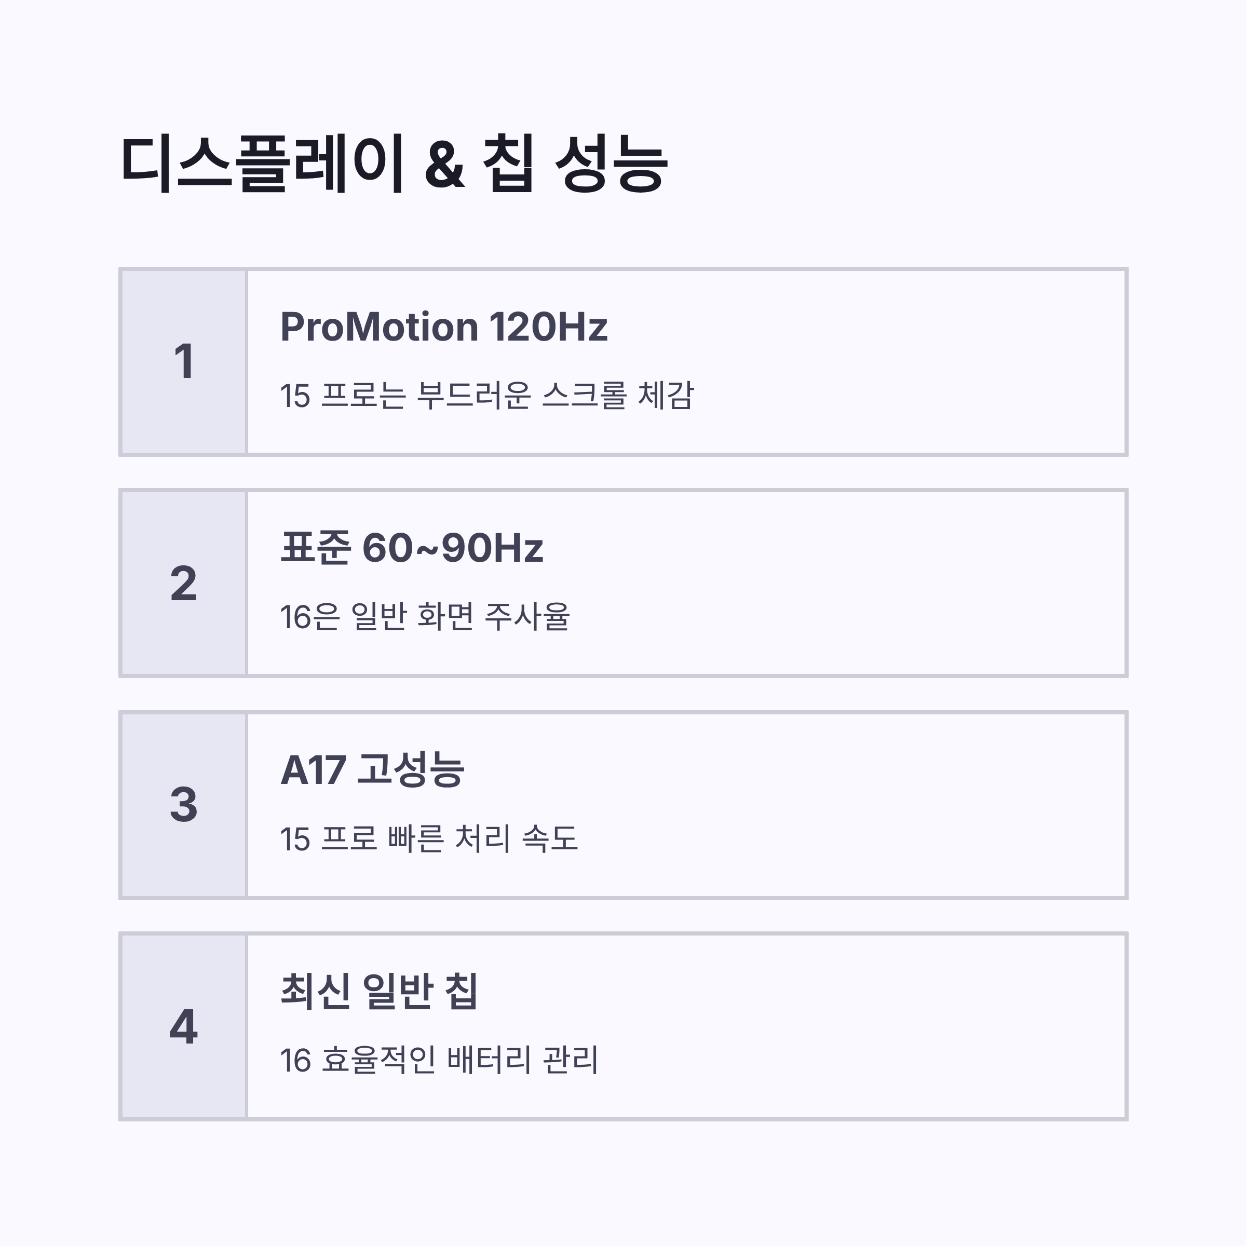
Task: Click the 디스플레이 & 칩 성능 title
Action: coord(394,163)
